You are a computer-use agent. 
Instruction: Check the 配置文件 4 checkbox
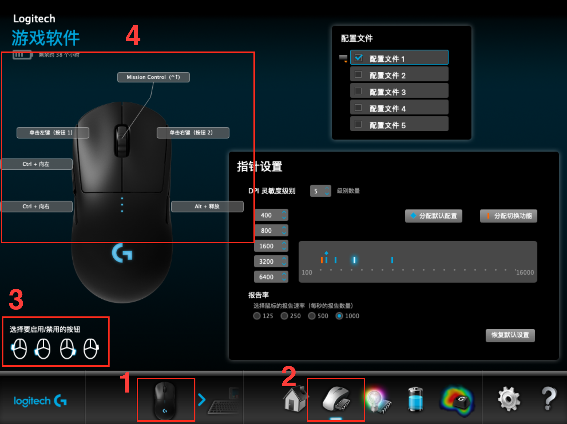point(358,108)
